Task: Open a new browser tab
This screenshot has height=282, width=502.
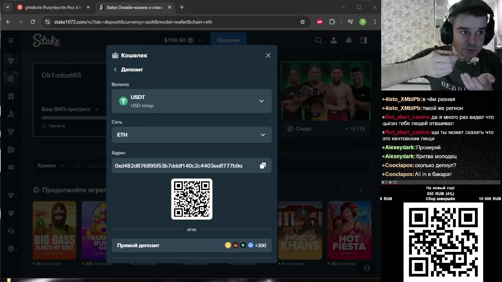Action: pyautogui.click(x=182, y=7)
